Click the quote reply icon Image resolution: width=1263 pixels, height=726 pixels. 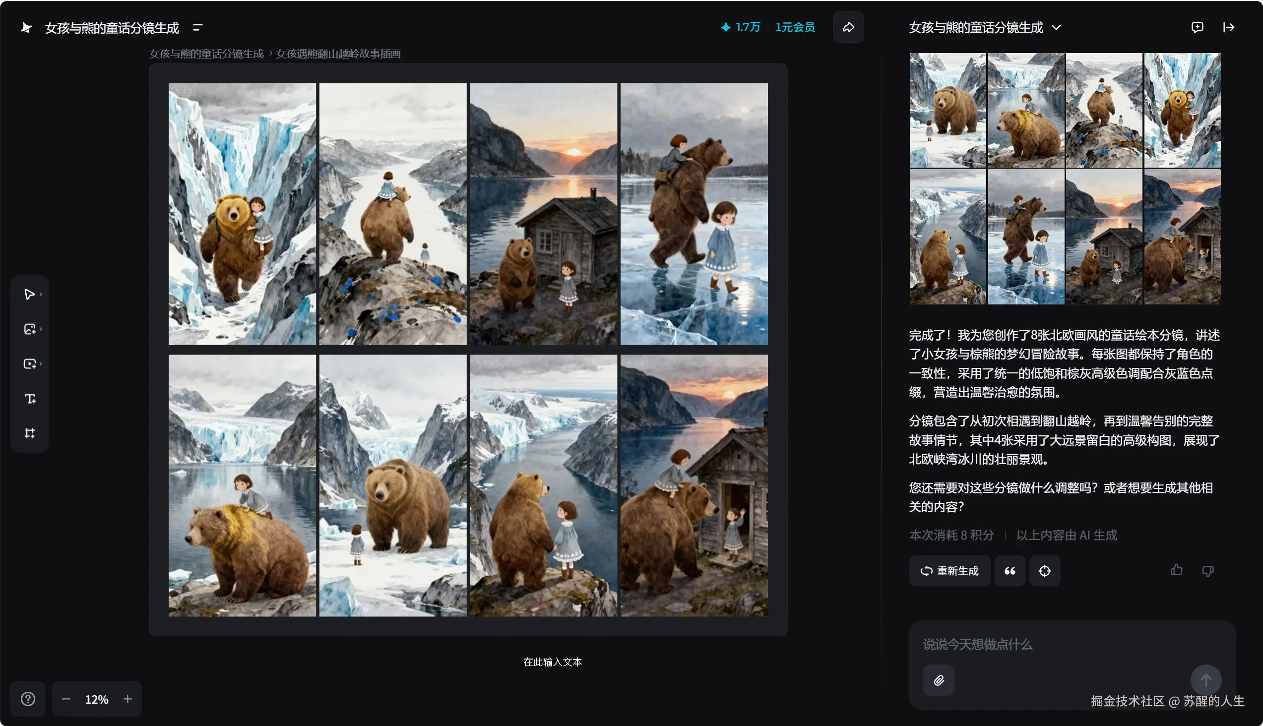pos(1010,571)
